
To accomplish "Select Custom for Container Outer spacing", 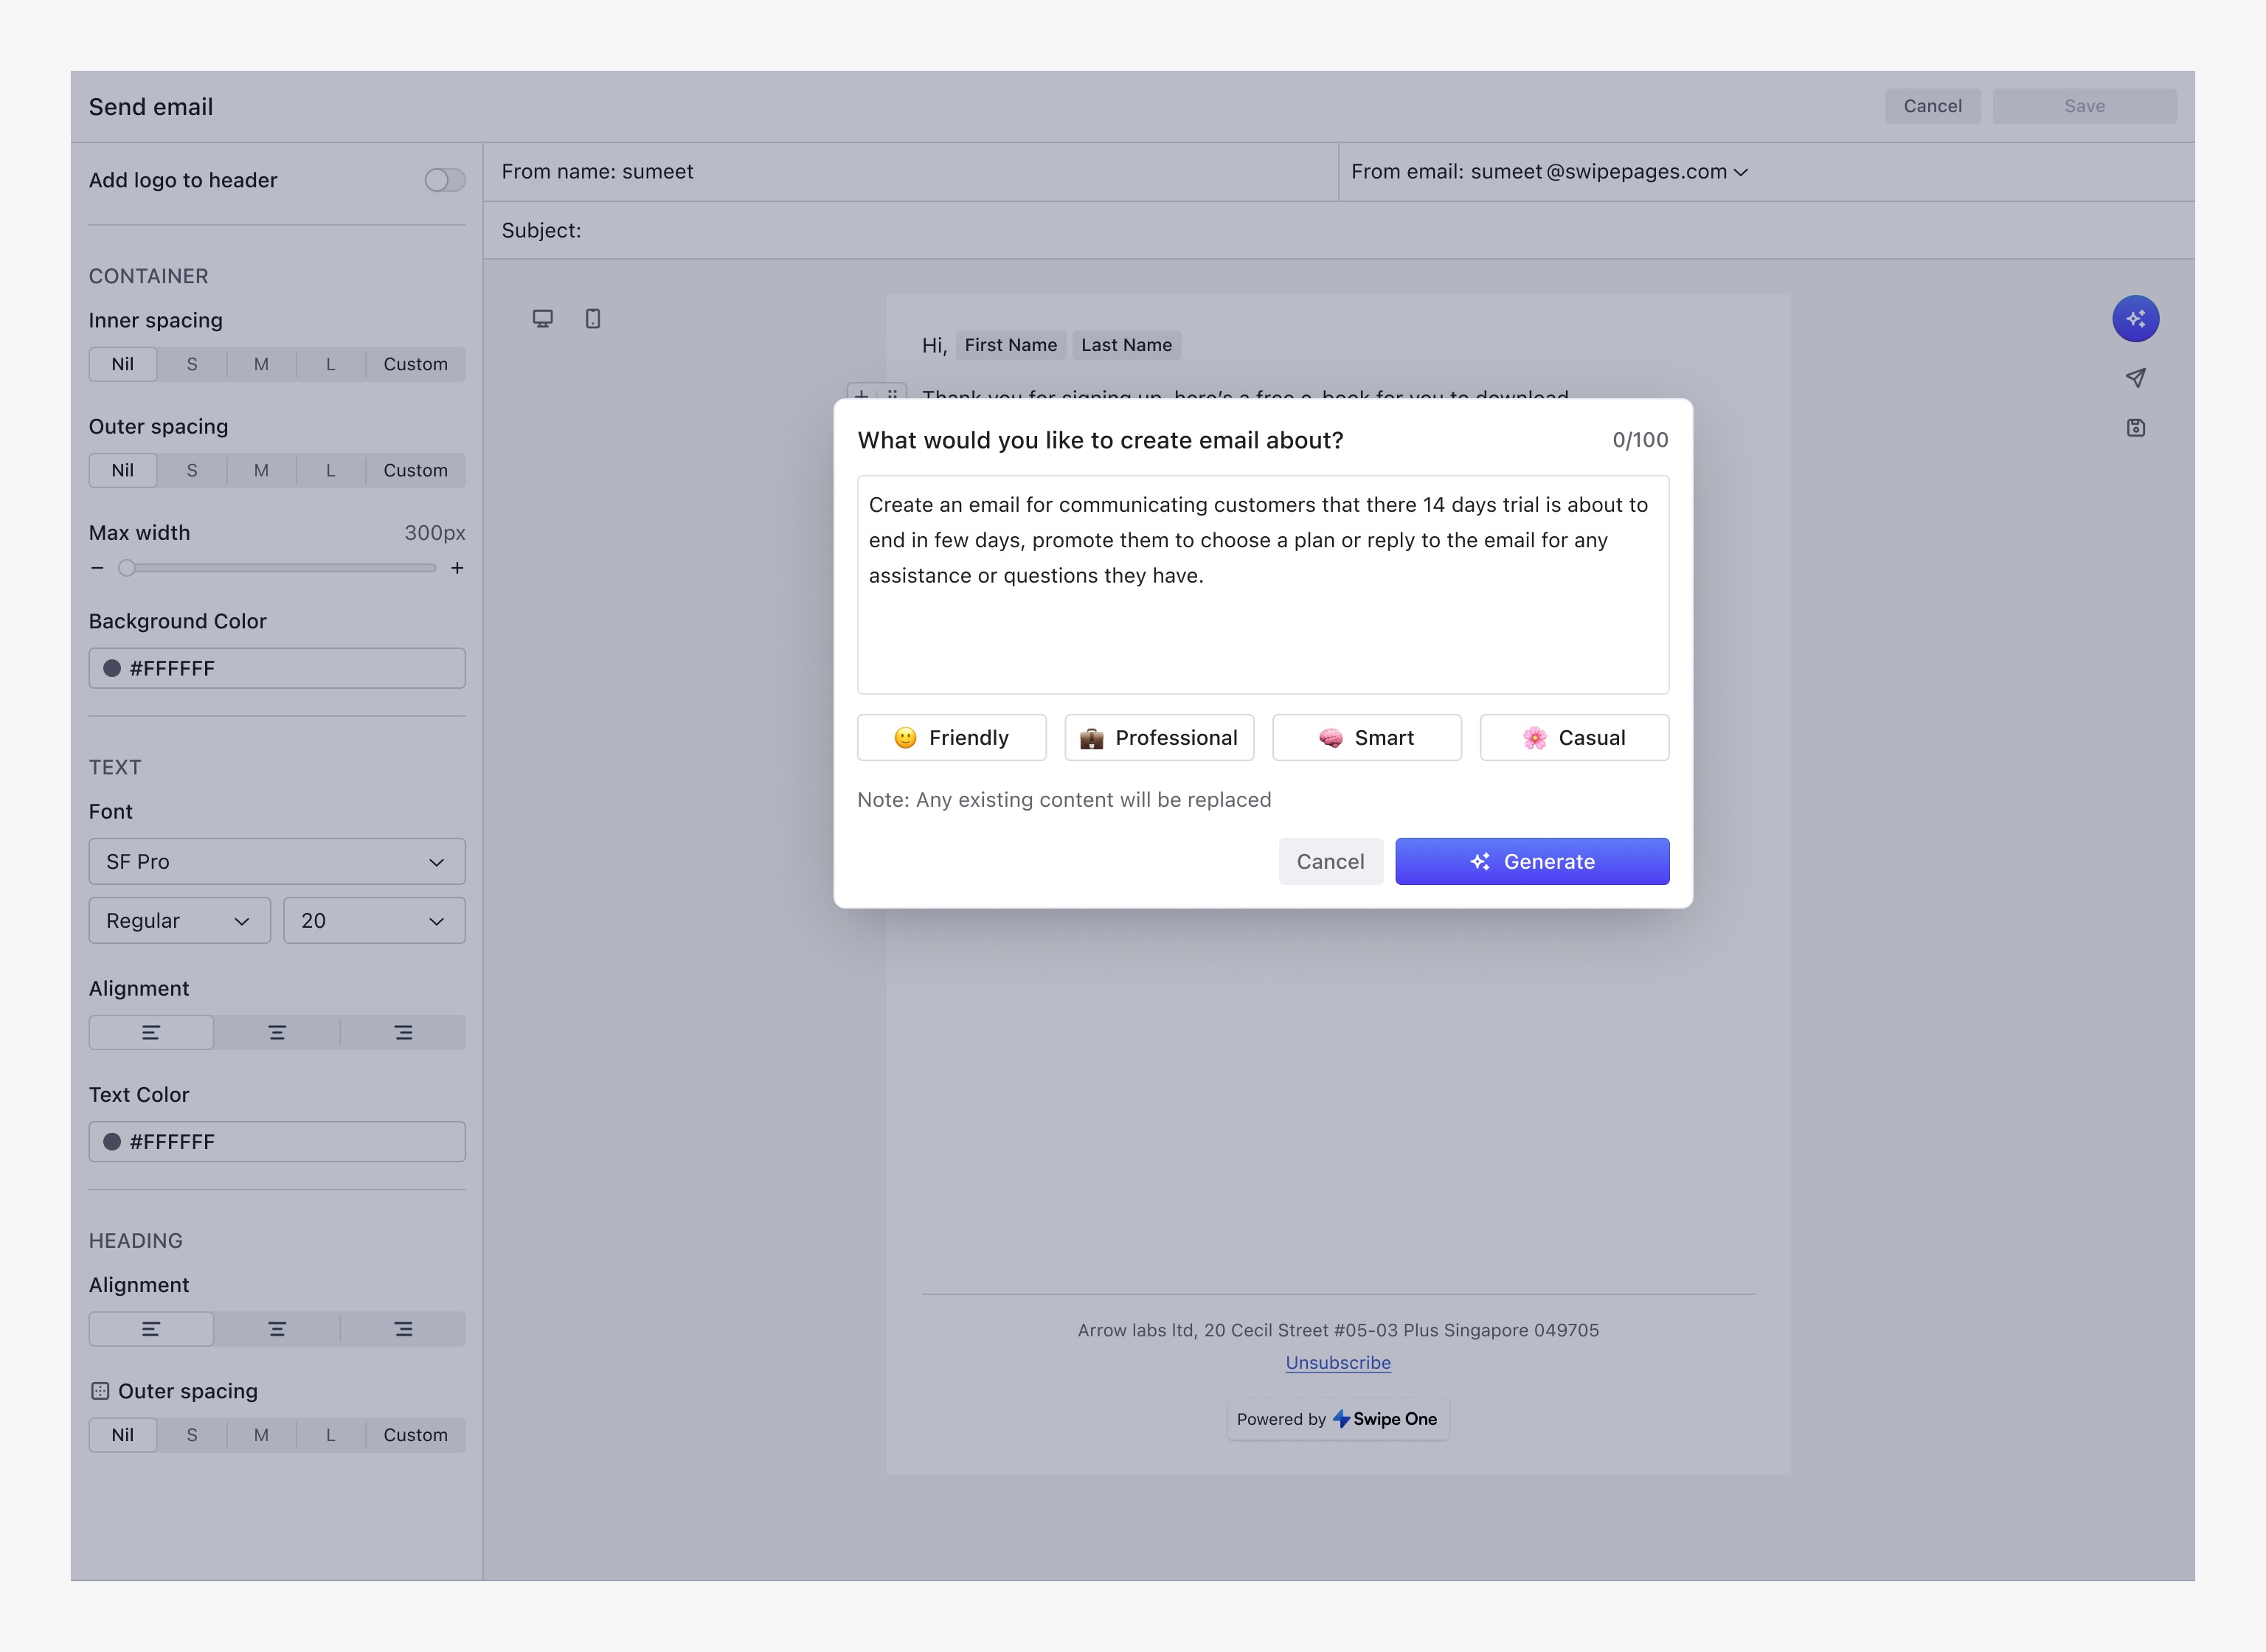I will (x=415, y=470).
